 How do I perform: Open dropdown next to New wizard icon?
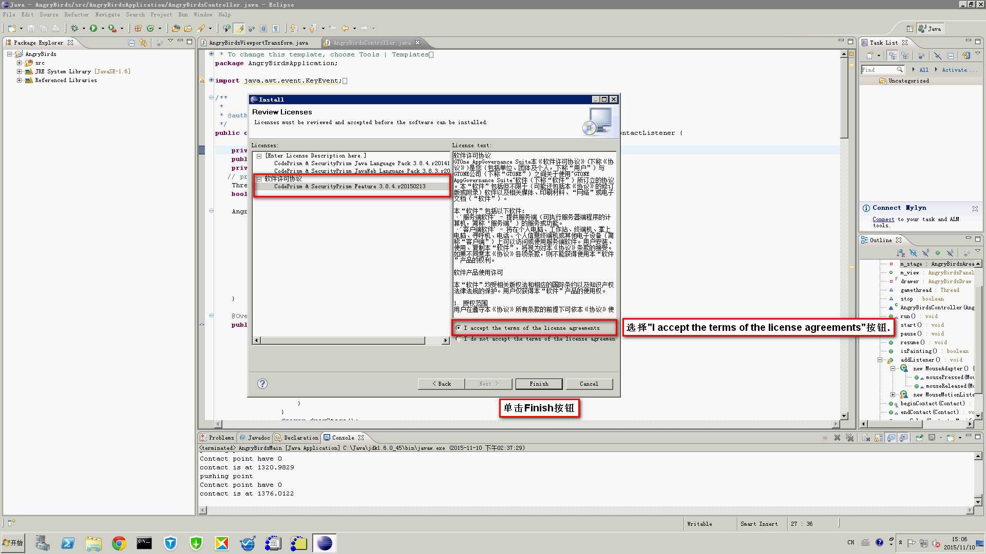pos(21,29)
